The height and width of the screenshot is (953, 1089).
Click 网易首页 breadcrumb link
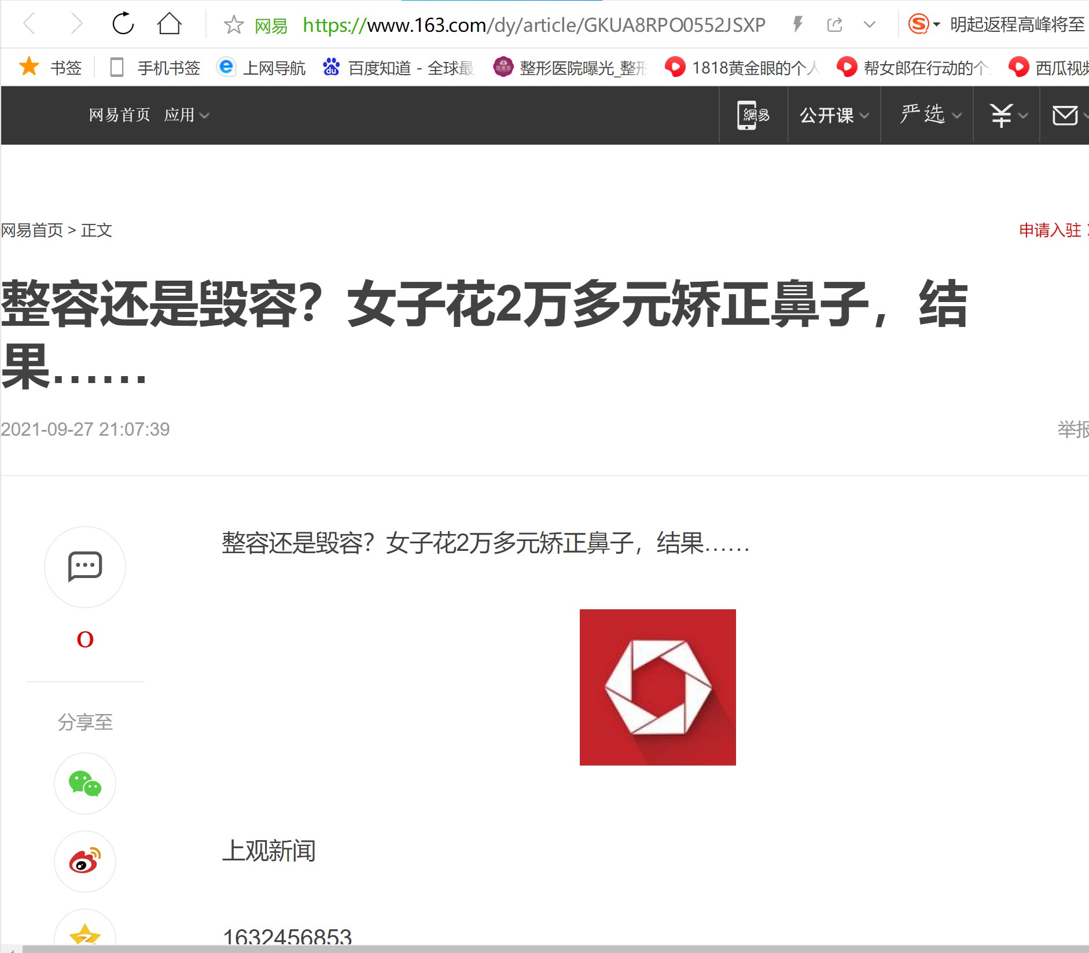tap(32, 230)
